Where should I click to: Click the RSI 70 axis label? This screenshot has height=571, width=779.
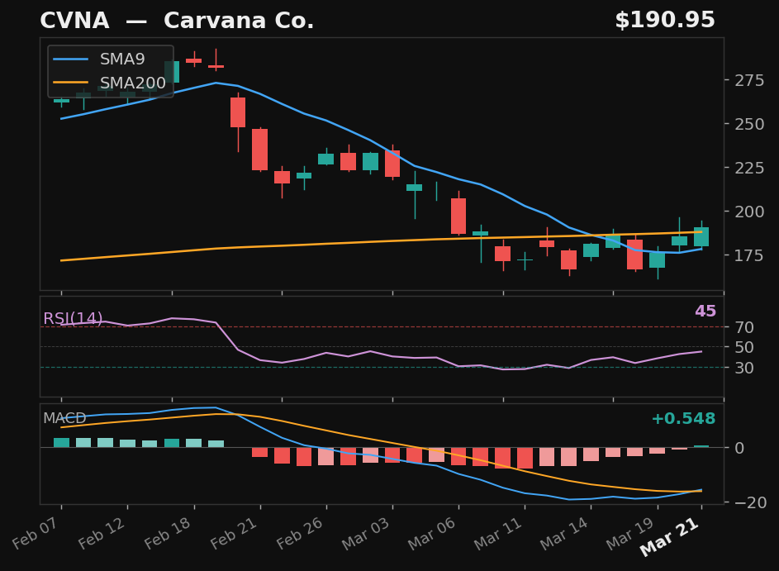745,327
